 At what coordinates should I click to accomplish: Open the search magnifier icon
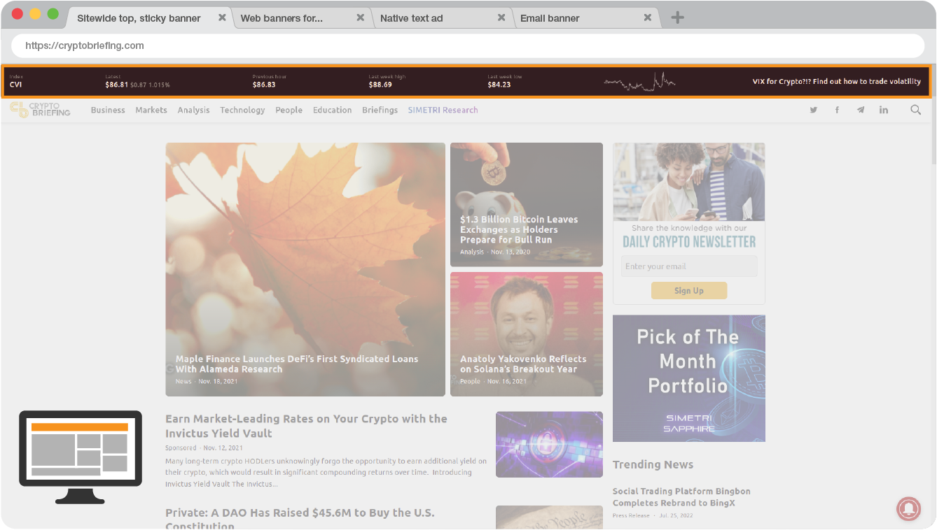pyautogui.click(x=915, y=110)
